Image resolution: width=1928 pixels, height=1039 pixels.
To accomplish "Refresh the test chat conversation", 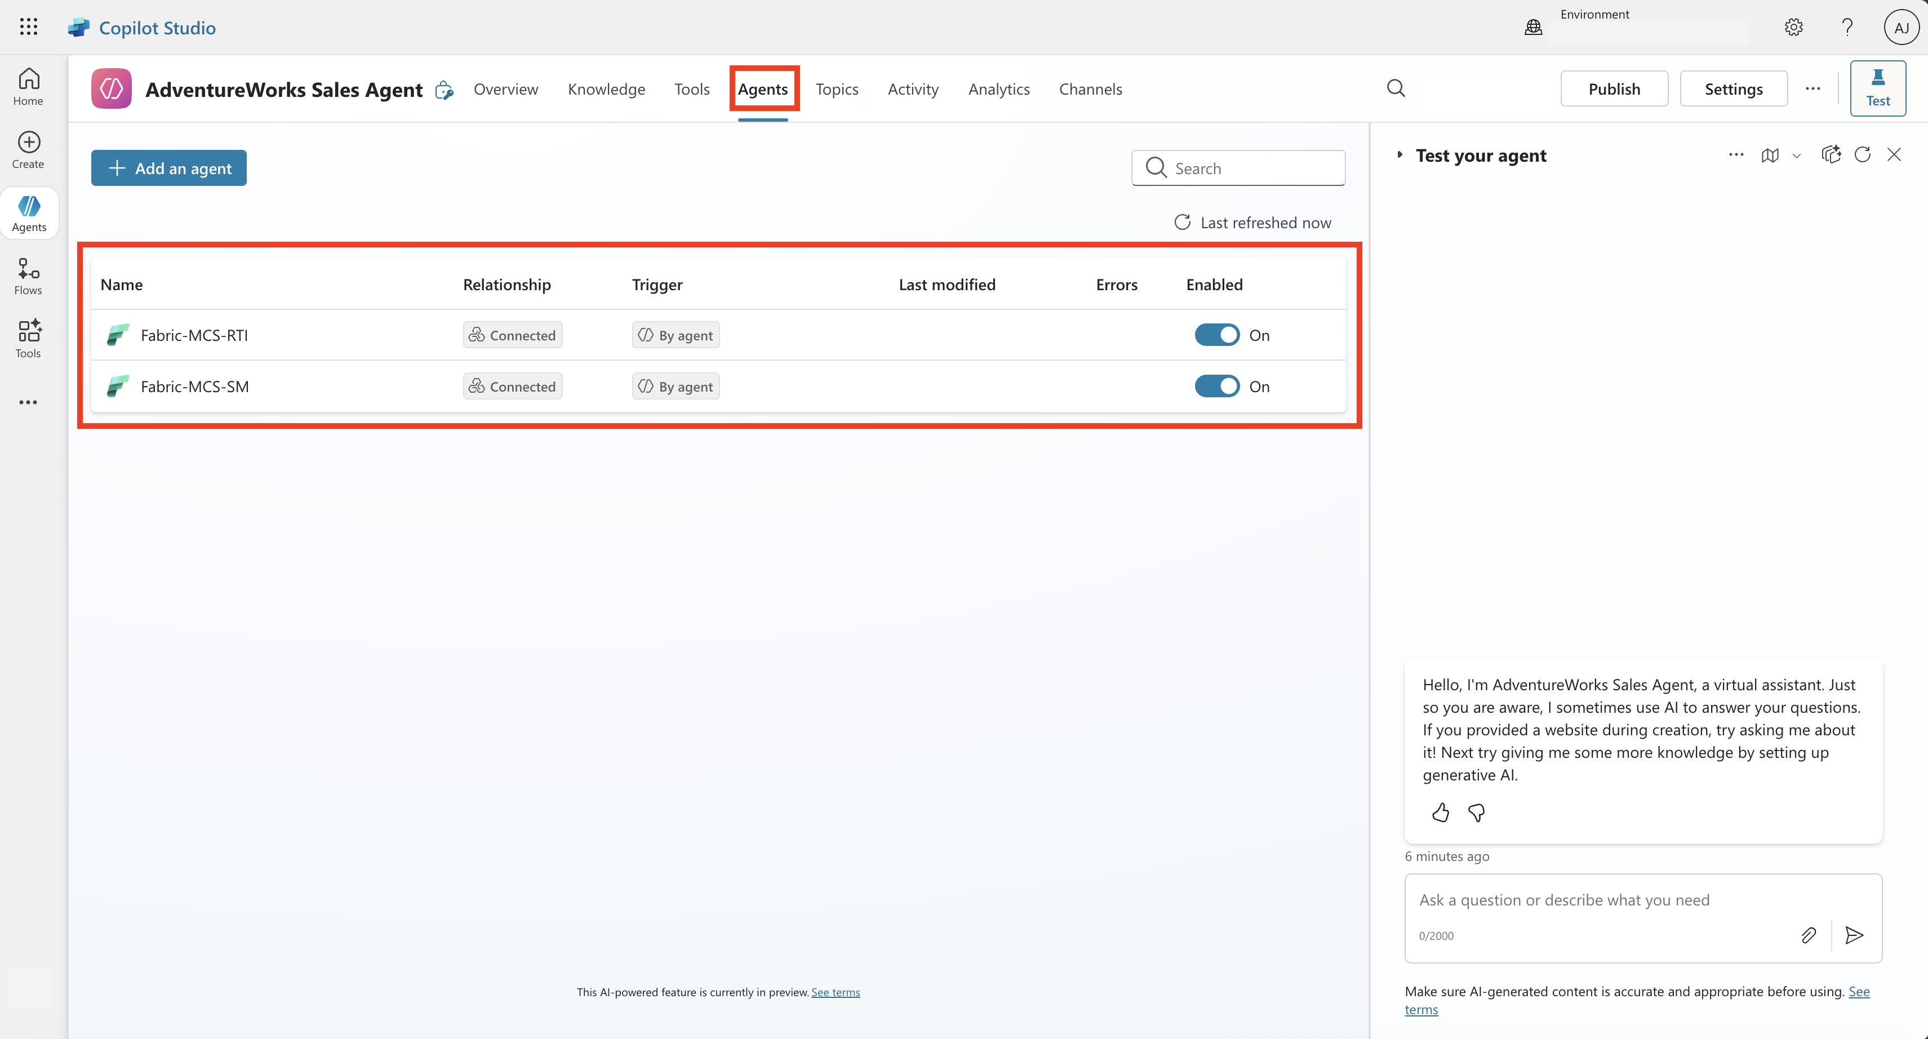I will (1862, 155).
